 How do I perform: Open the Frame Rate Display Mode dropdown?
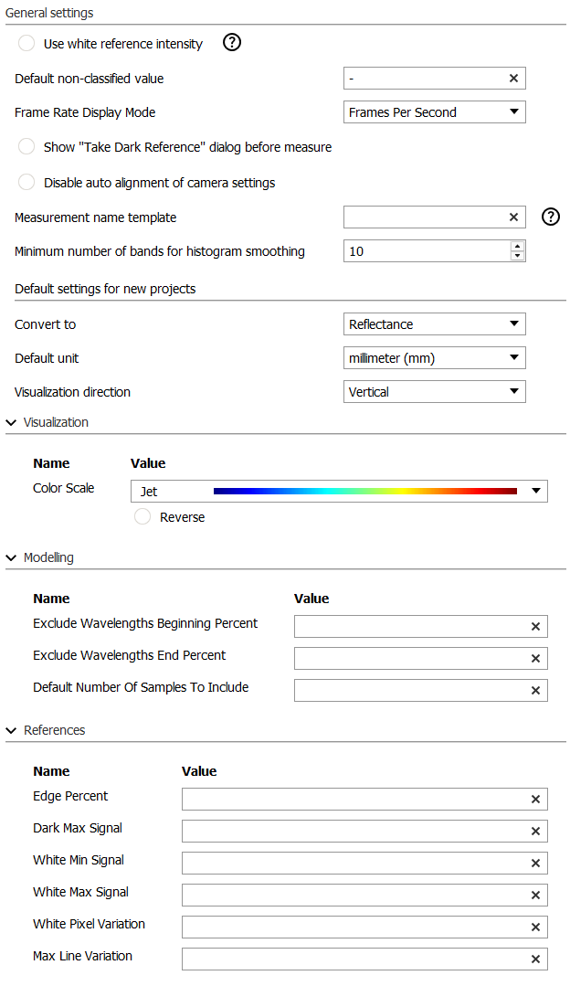click(x=434, y=112)
